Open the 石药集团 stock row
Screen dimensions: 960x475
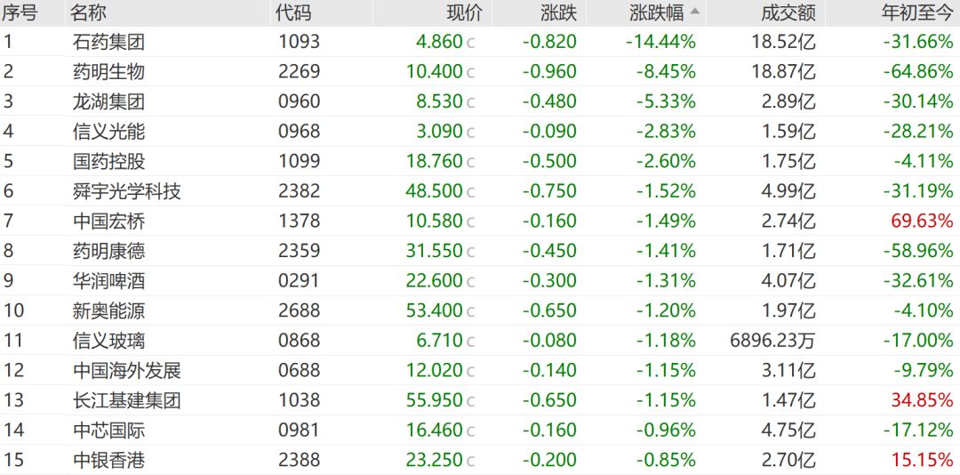pos(480,42)
